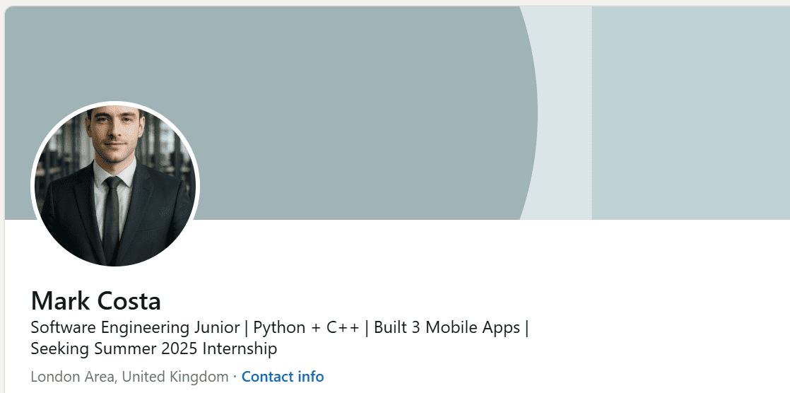Click the Python + C++ headline text
This screenshot has width=790, height=393.
[x=305, y=328]
